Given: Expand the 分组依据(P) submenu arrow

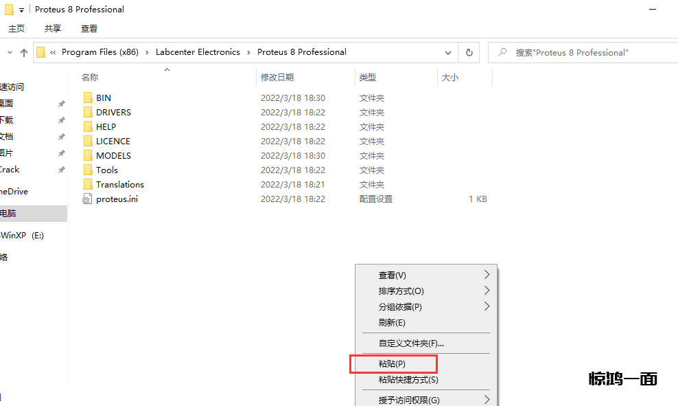Looking at the screenshot, I should [487, 306].
